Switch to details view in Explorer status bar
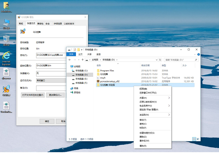The width and height of the screenshot is (219, 158). 194,139
